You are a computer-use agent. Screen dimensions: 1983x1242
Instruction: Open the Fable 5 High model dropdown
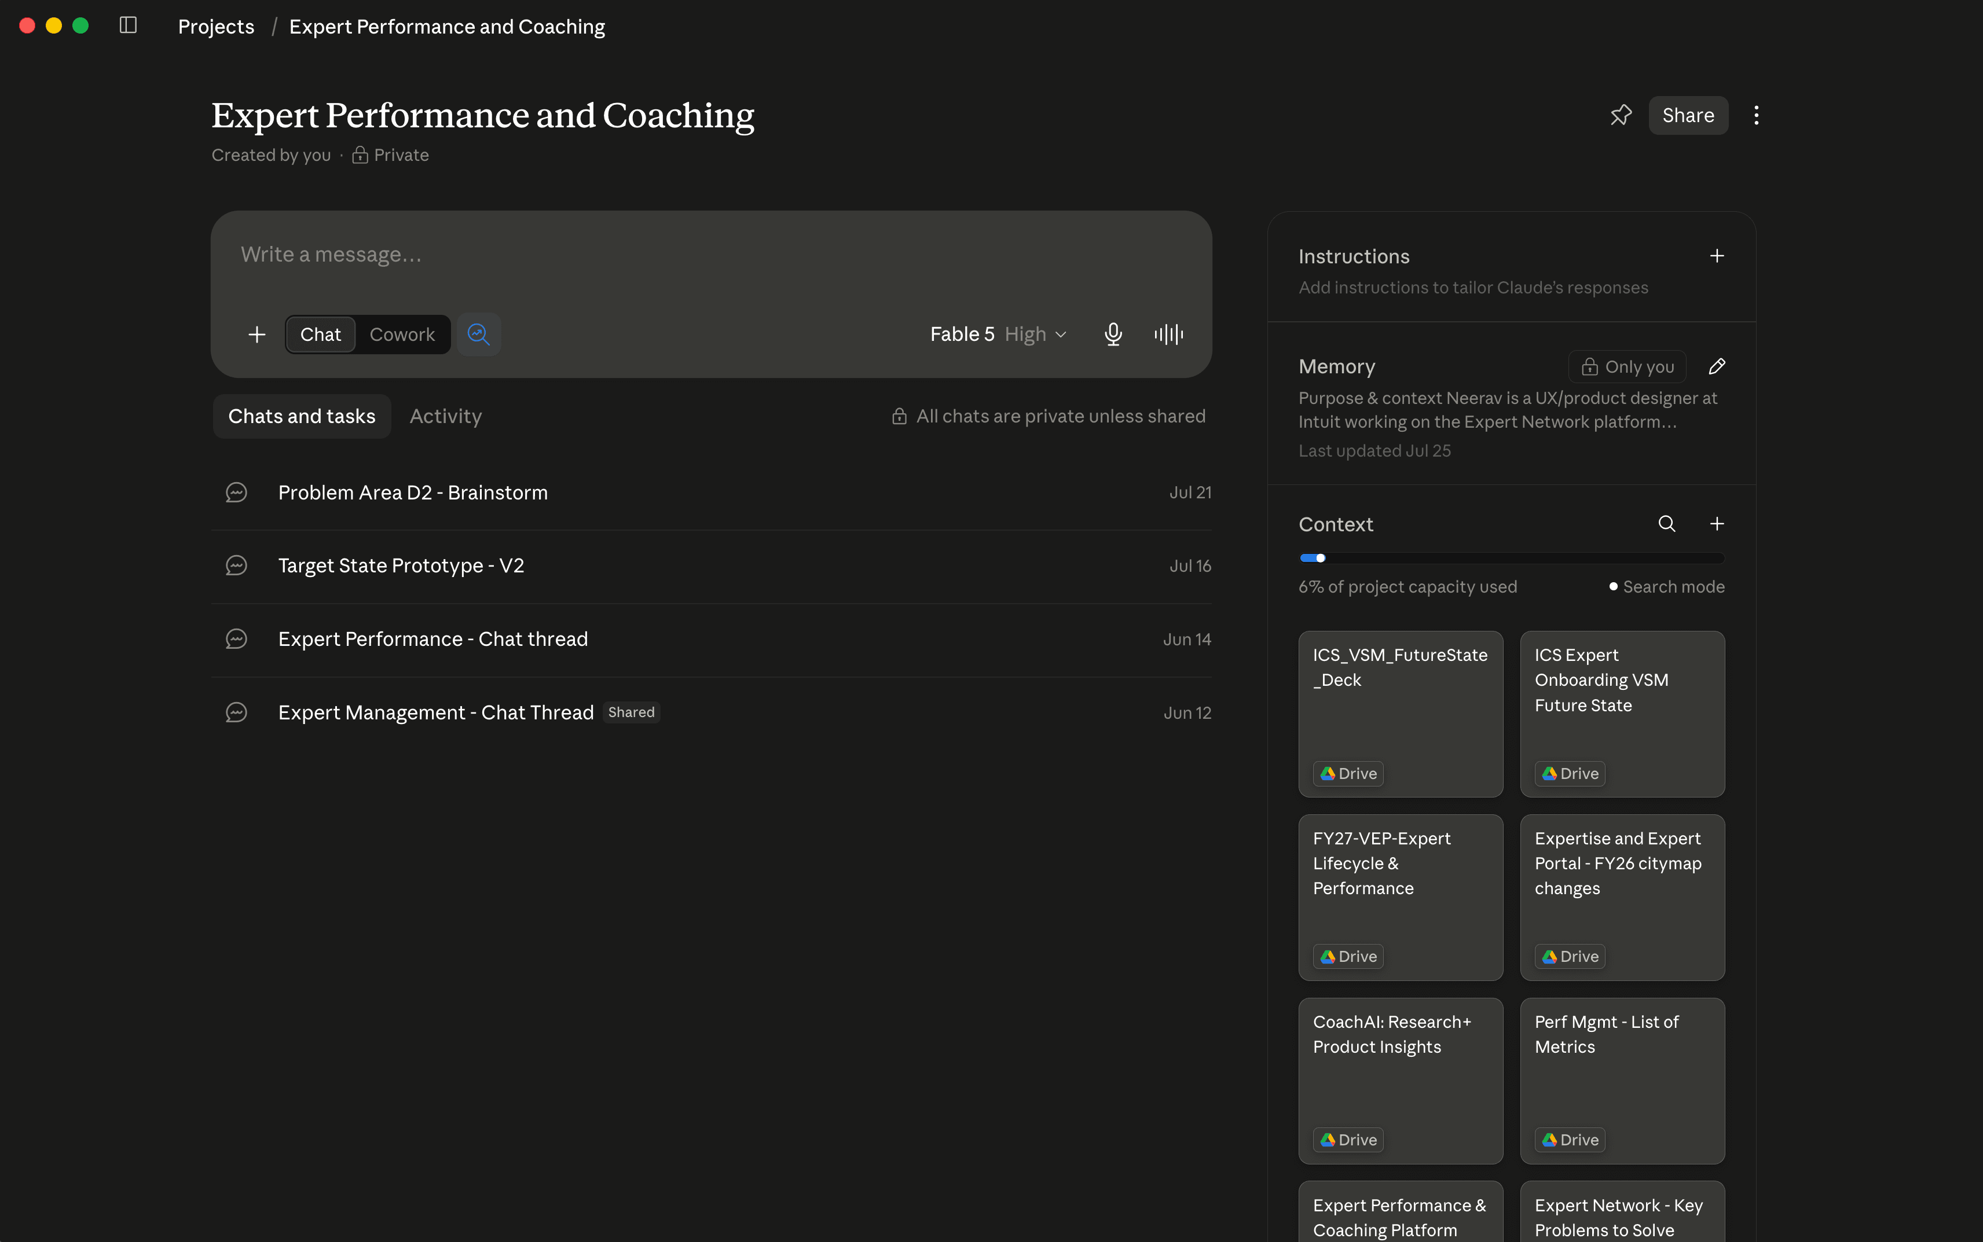pos(998,335)
